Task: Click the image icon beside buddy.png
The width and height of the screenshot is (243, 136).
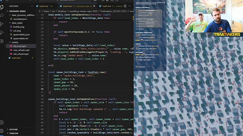Action: (x=11, y=27)
